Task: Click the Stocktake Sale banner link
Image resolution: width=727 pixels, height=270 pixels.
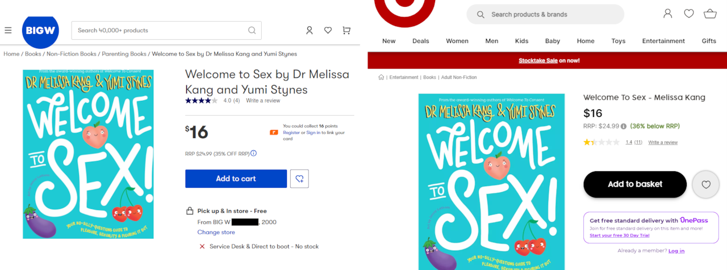Action: [x=549, y=61]
